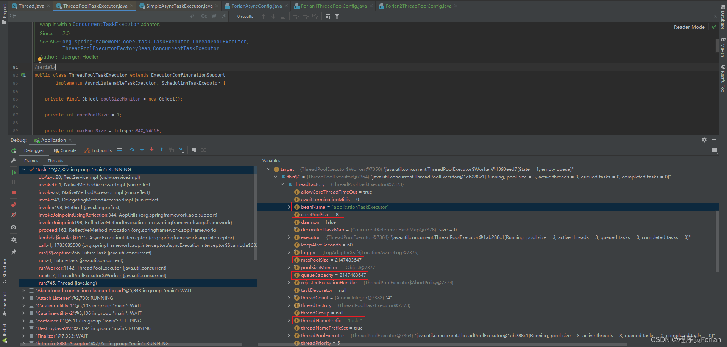Open the Project tool window button
727x347 pixels.
coord(5,14)
